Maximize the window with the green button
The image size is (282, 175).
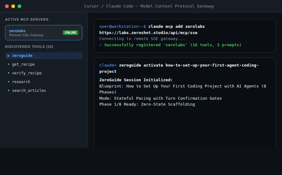coord(19,6)
